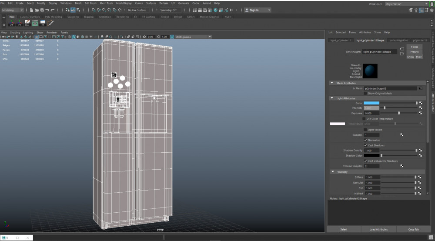Click the In Mesh connection icon
This screenshot has height=241, width=435.
pyautogui.click(x=420, y=88)
